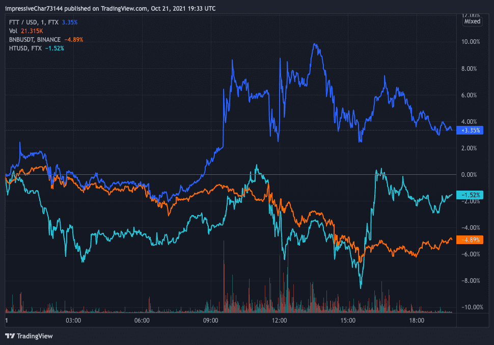Click the 03:00 time axis label
Image resolution: width=494 pixels, height=345 pixels.
coord(73,321)
